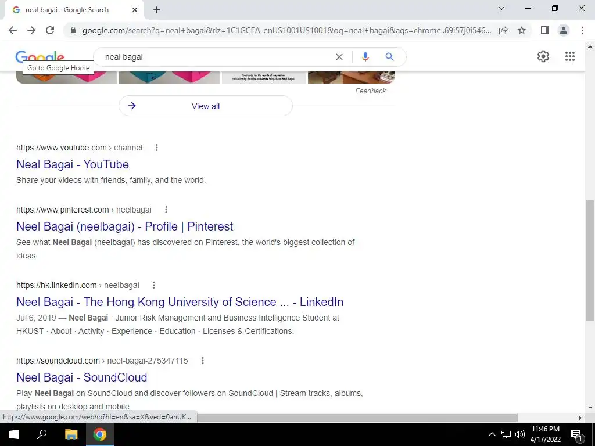Send Feedback on the images section
Screen dimensions: 595x446
point(370,91)
